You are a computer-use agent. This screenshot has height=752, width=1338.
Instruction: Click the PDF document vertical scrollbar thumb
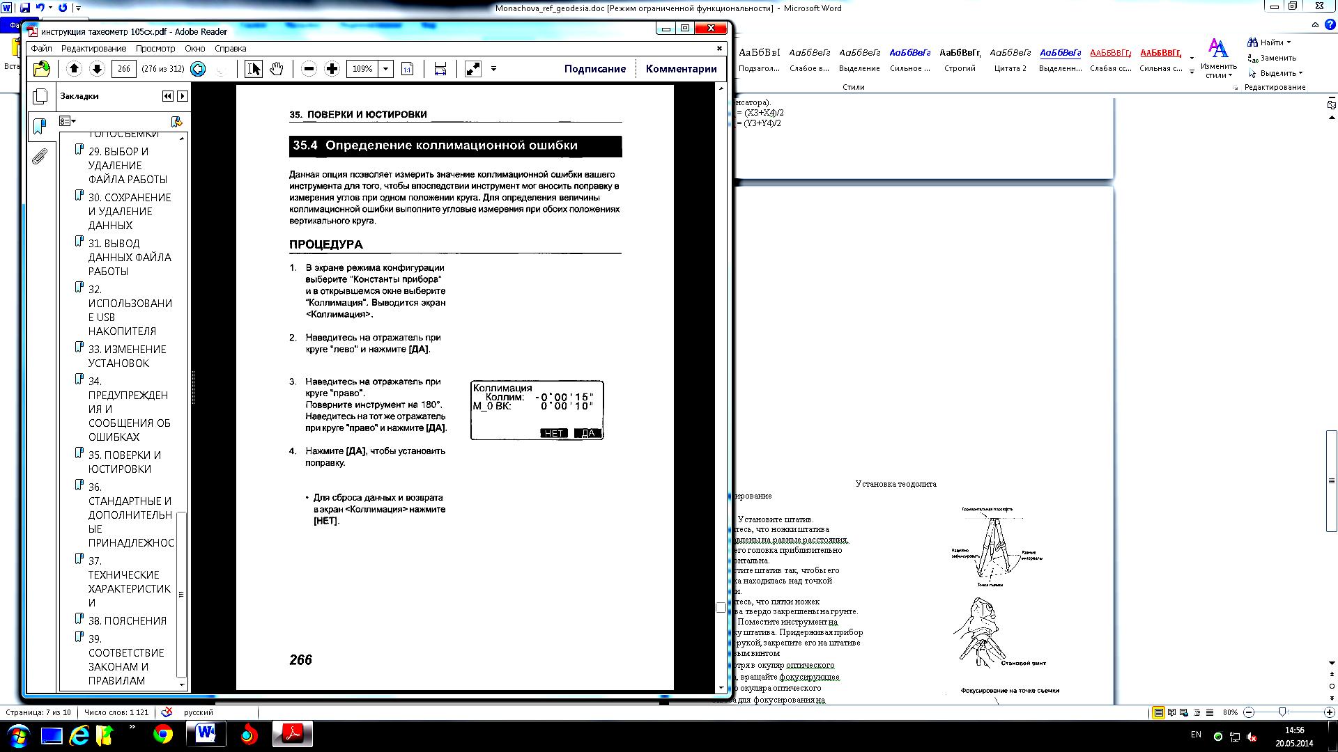click(x=721, y=607)
